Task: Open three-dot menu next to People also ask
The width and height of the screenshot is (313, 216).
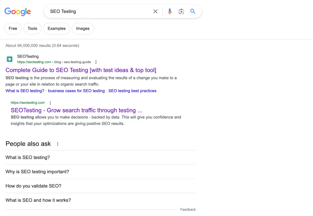Action: point(57,144)
